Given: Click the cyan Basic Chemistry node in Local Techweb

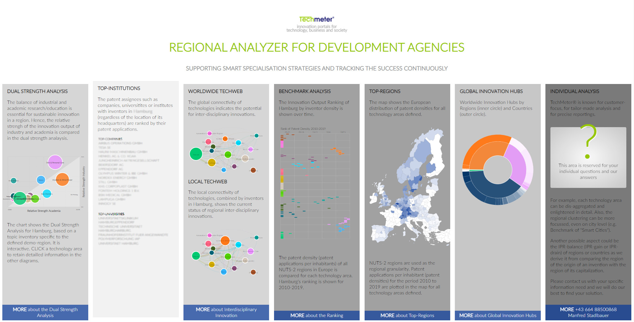Looking at the screenshot, I should (x=238, y=245).
